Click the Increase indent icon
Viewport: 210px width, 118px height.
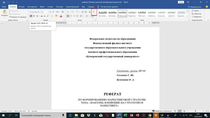tap(86, 12)
